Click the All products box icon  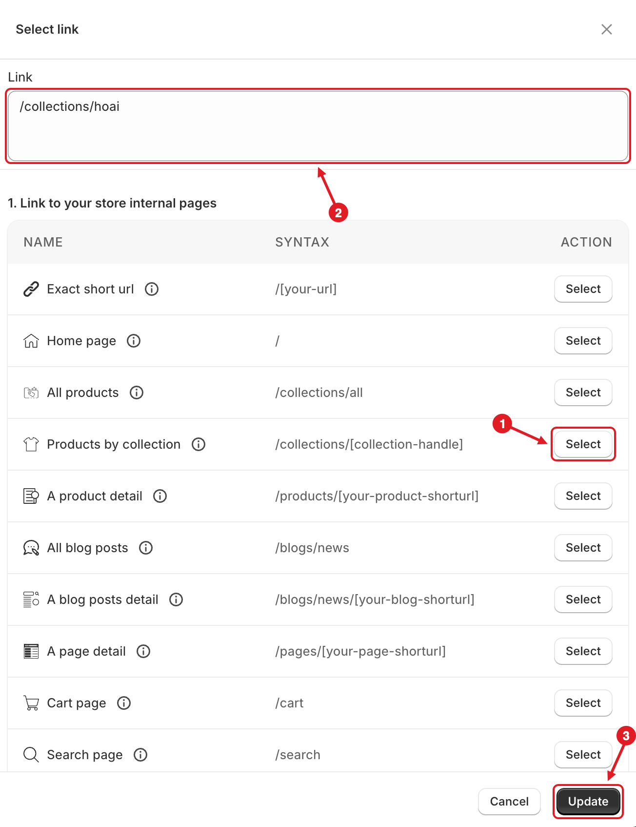(31, 393)
